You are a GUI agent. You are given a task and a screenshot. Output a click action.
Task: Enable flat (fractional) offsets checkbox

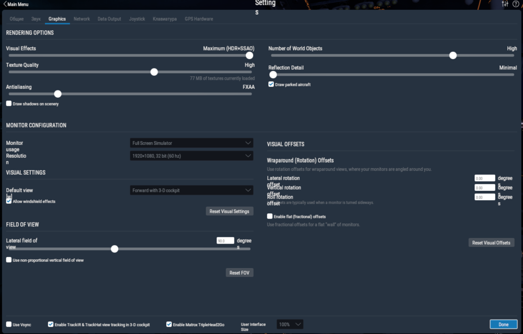[x=270, y=216]
